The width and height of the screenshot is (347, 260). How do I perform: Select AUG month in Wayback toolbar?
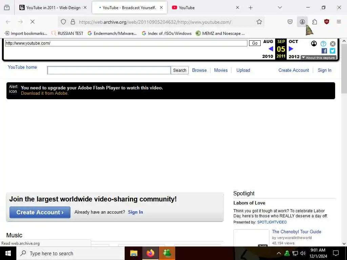coord(268,42)
